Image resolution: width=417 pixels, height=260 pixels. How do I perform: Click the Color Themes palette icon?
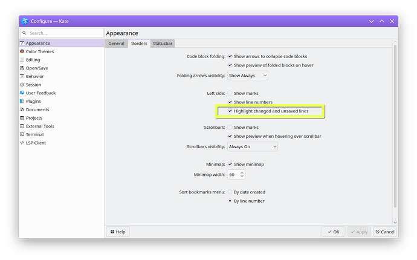22,51
